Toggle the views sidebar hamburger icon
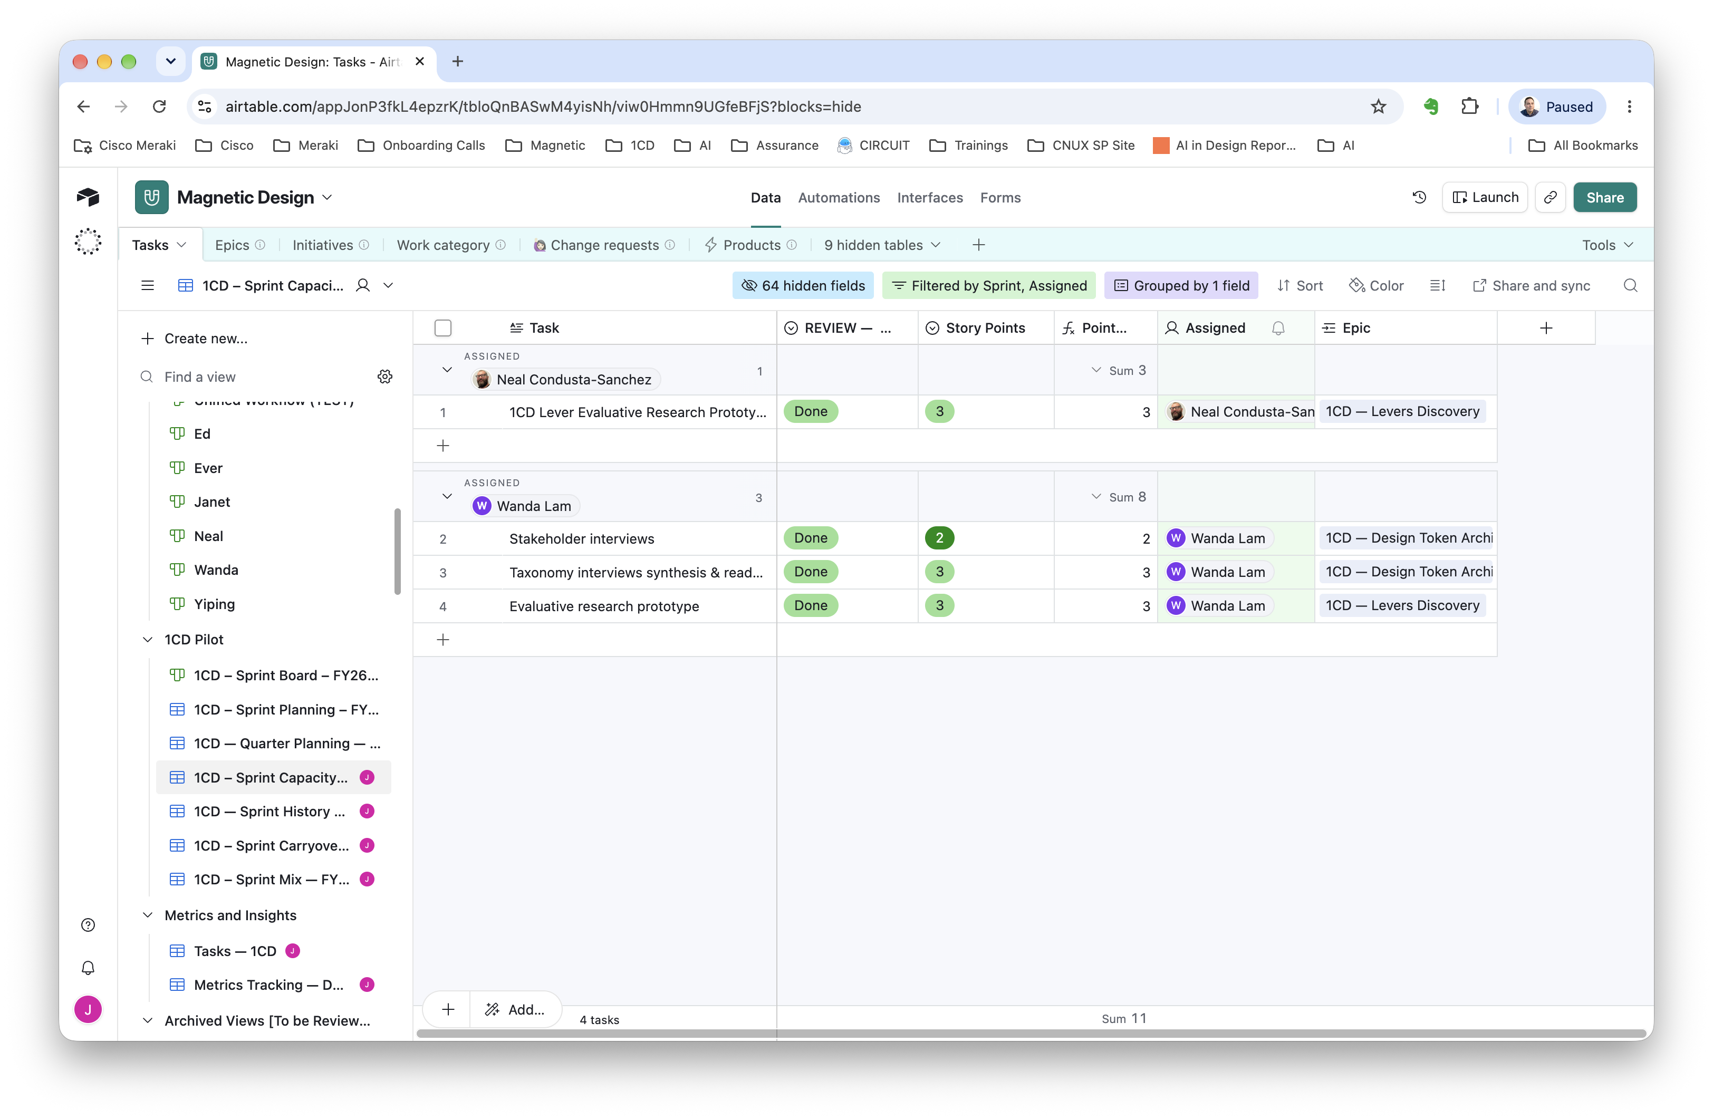The height and width of the screenshot is (1119, 1713). 148,286
